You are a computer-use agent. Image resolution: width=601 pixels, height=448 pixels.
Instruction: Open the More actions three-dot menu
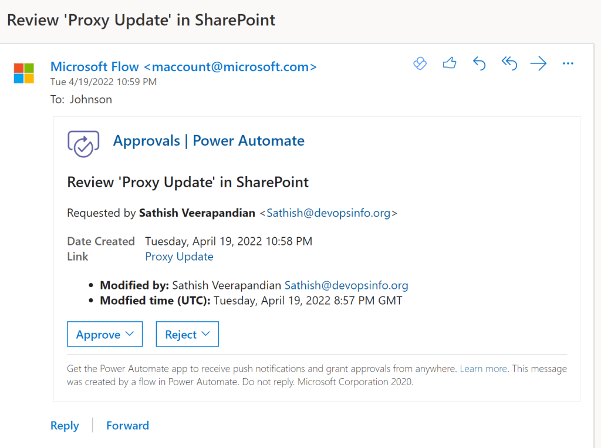tap(568, 64)
